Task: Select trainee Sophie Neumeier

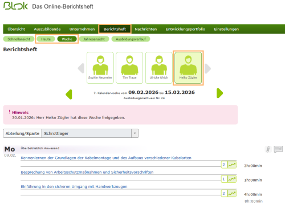Action: (x=100, y=68)
